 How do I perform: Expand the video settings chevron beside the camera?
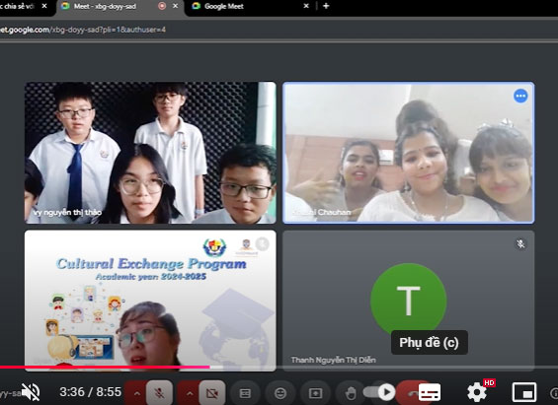(x=190, y=393)
